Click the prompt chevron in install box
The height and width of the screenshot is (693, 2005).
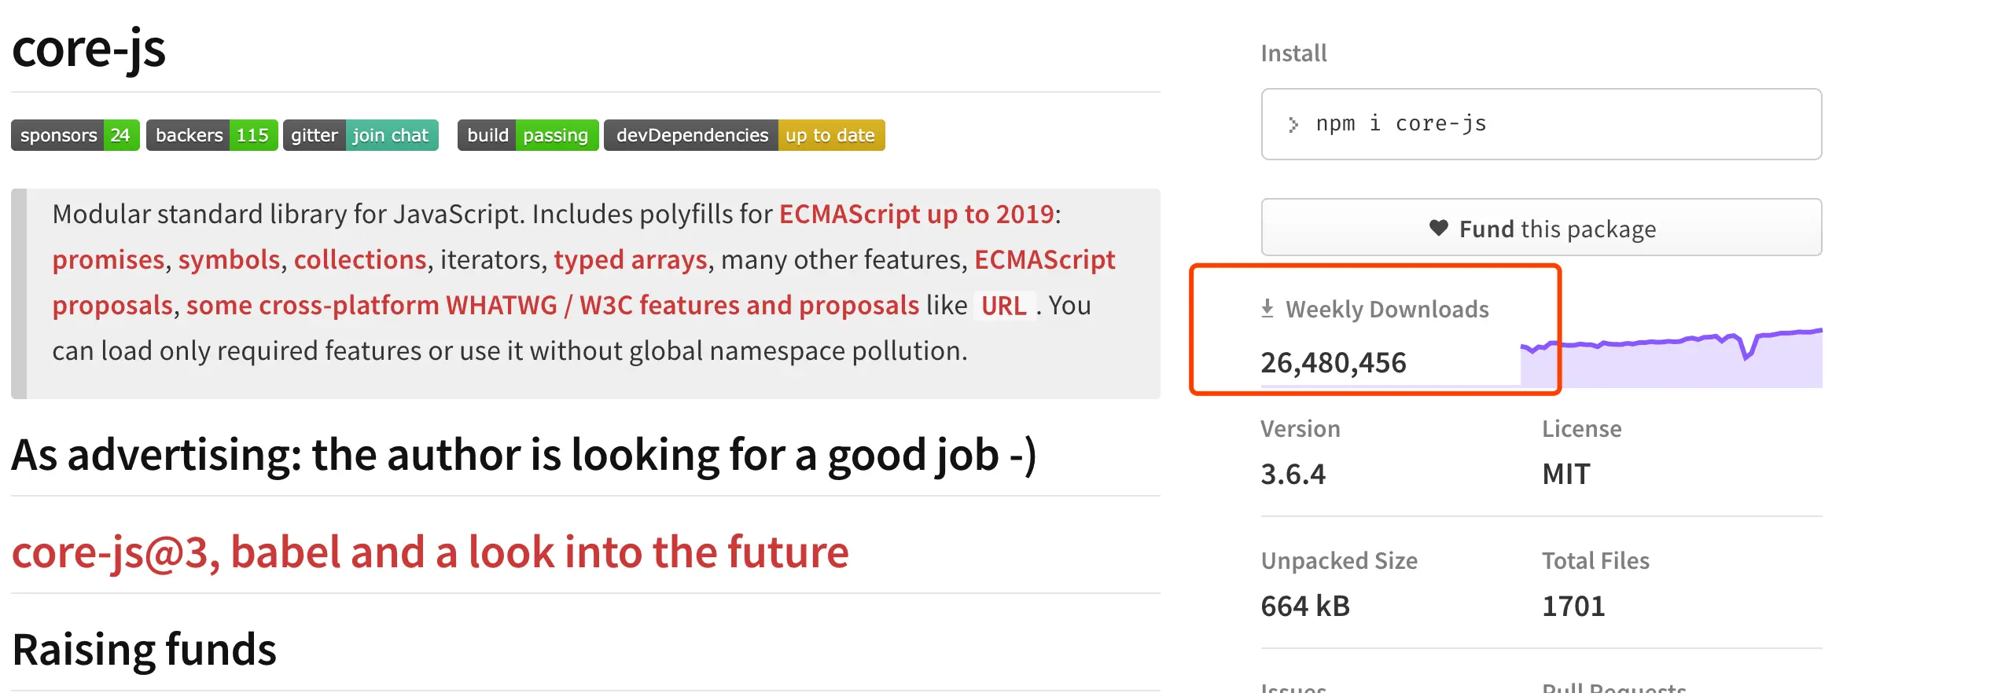click(1293, 124)
